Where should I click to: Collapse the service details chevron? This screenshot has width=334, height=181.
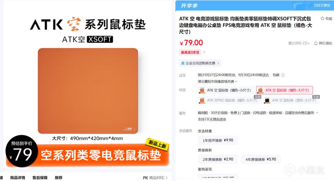tap(317, 113)
